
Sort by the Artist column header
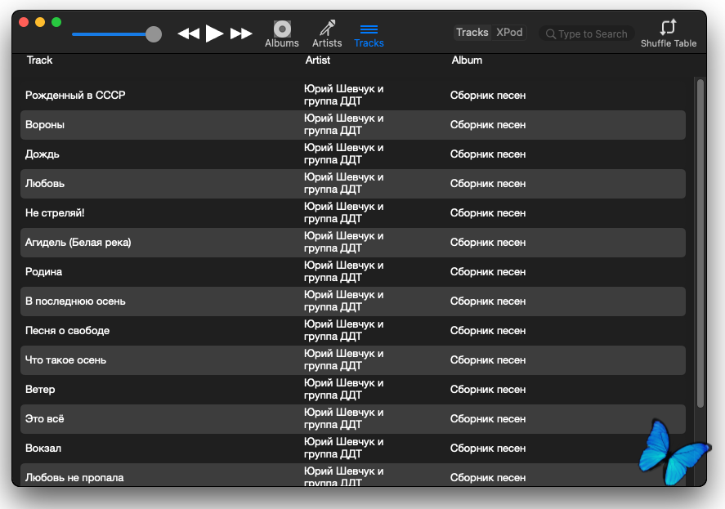point(318,60)
